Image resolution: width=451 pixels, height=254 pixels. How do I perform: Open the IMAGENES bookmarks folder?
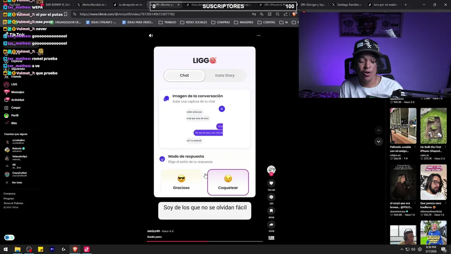[243, 22]
